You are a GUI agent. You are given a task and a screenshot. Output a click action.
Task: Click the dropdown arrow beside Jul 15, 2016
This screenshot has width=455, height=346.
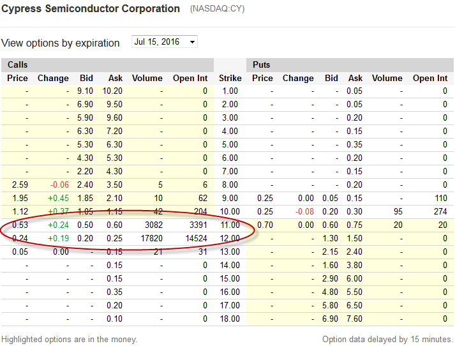192,42
